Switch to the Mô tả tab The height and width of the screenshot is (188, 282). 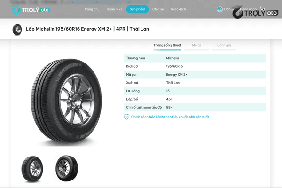point(196,45)
